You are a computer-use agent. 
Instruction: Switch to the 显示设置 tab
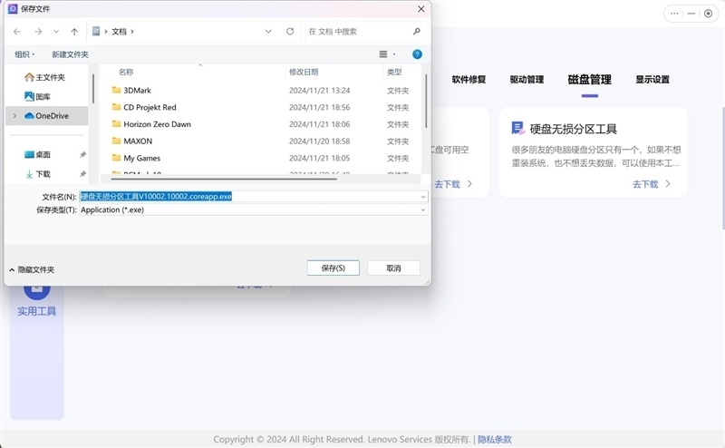click(652, 80)
